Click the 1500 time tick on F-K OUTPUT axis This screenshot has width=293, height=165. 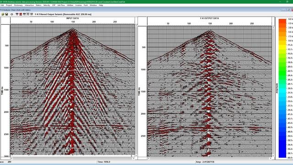point(143,92)
